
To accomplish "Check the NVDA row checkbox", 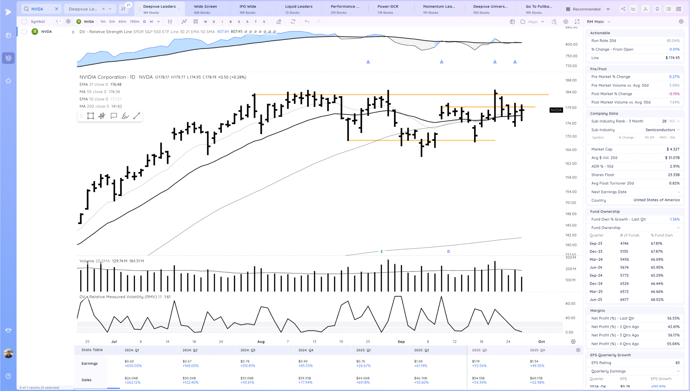I will 24,32.
